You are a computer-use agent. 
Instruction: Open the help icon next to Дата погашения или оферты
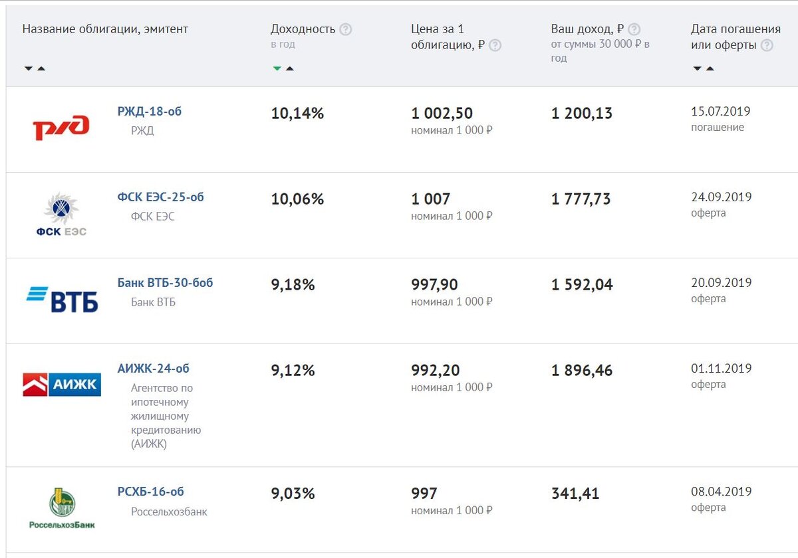[x=767, y=45]
